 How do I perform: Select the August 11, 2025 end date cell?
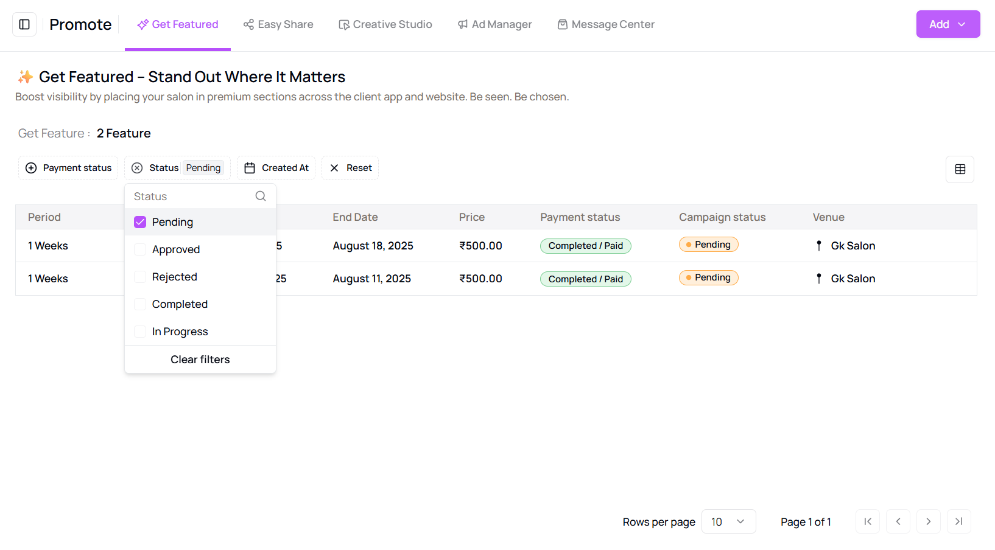tap(371, 279)
